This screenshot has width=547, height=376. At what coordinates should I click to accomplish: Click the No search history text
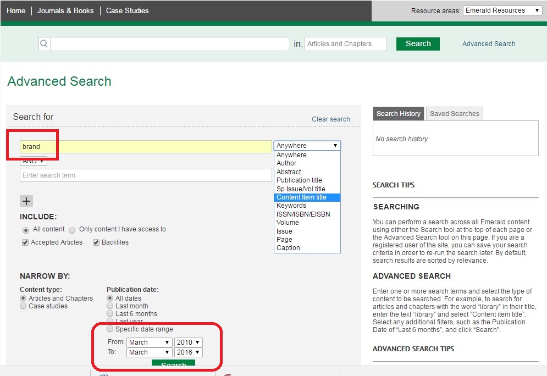401,139
